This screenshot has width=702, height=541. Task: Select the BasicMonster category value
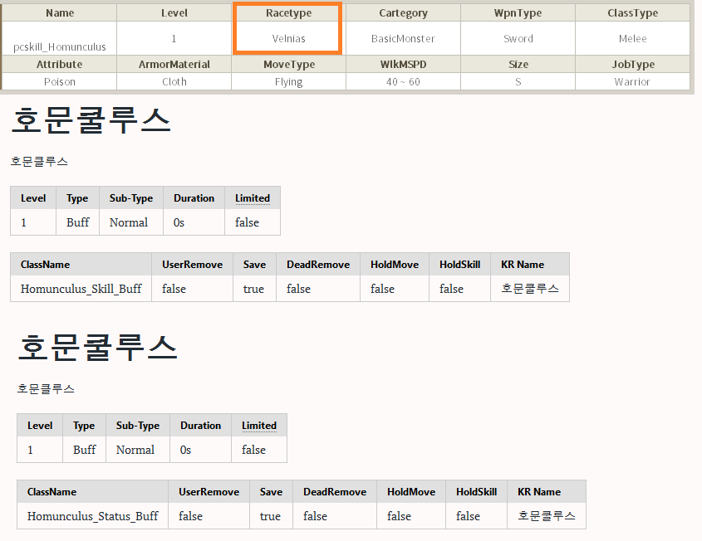403,39
